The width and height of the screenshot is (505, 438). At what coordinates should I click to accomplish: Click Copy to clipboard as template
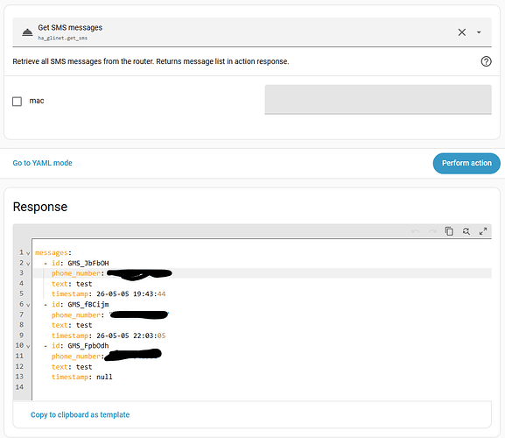tap(80, 414)
